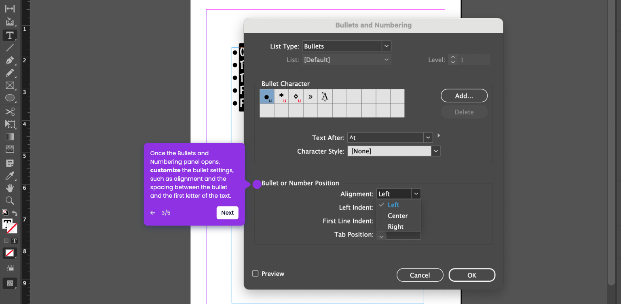Open Text After dropdown arrow
The height and width of the screenshot is (304, 621).
(428, 138)
